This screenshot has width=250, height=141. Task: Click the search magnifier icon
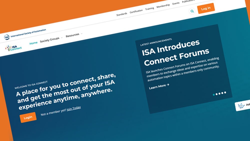[192, 11]
